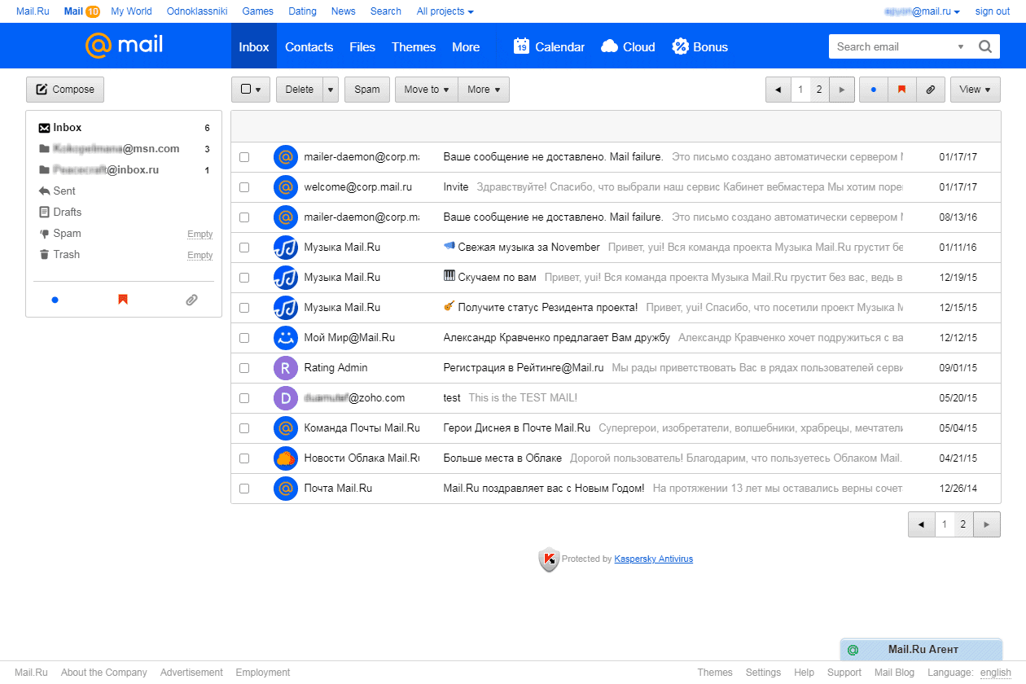Open Mail.Ru Агент chat panel

(921, 650)
